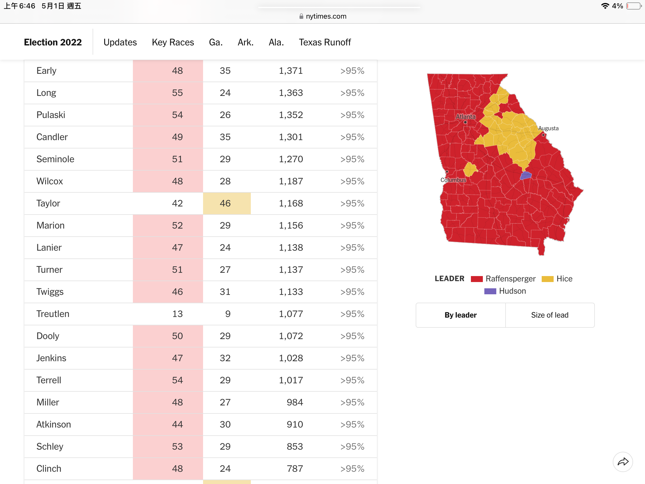Viewport: 645px width, 484px height.
Task: Tap the lock icon beside nytimes.com
Action: 301,16
